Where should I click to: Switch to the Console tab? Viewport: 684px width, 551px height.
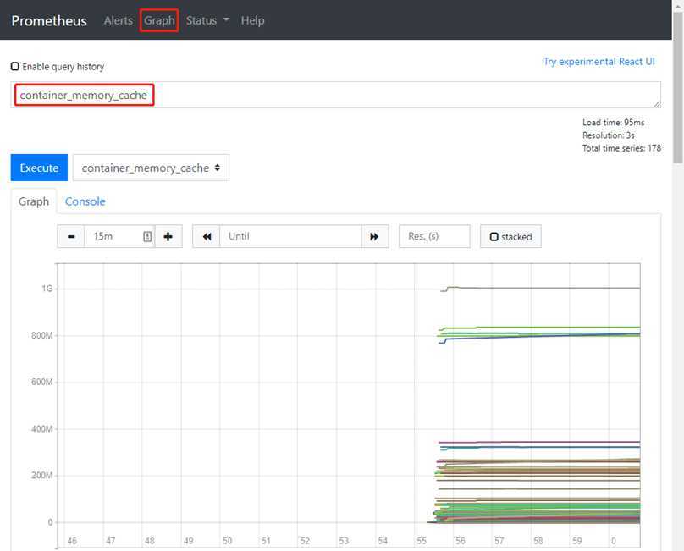point(85,201)
